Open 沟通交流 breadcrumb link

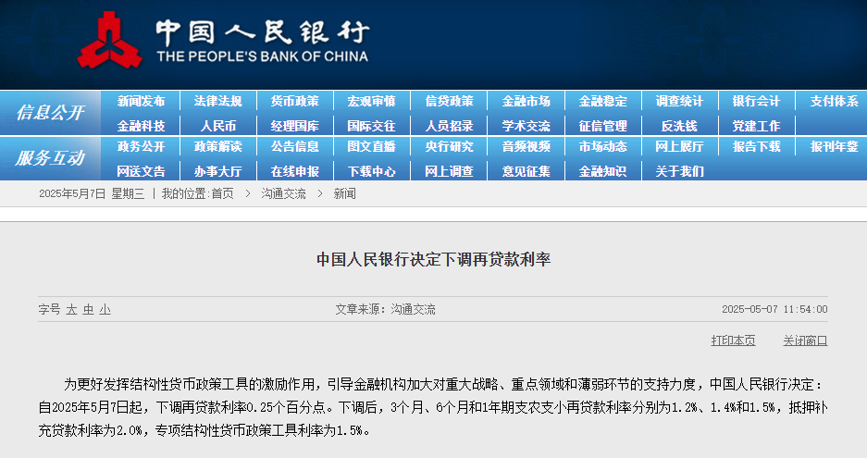click(284, 193)
